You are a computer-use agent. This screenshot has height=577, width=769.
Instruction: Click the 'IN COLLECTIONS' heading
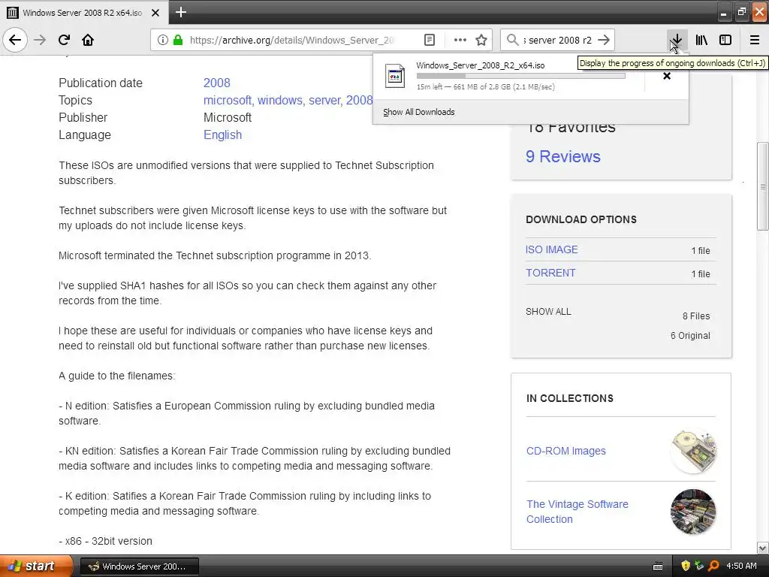(570, 398)
